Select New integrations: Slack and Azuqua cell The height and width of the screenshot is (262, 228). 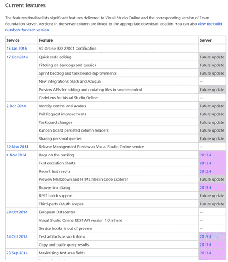(x=118, y=81)
